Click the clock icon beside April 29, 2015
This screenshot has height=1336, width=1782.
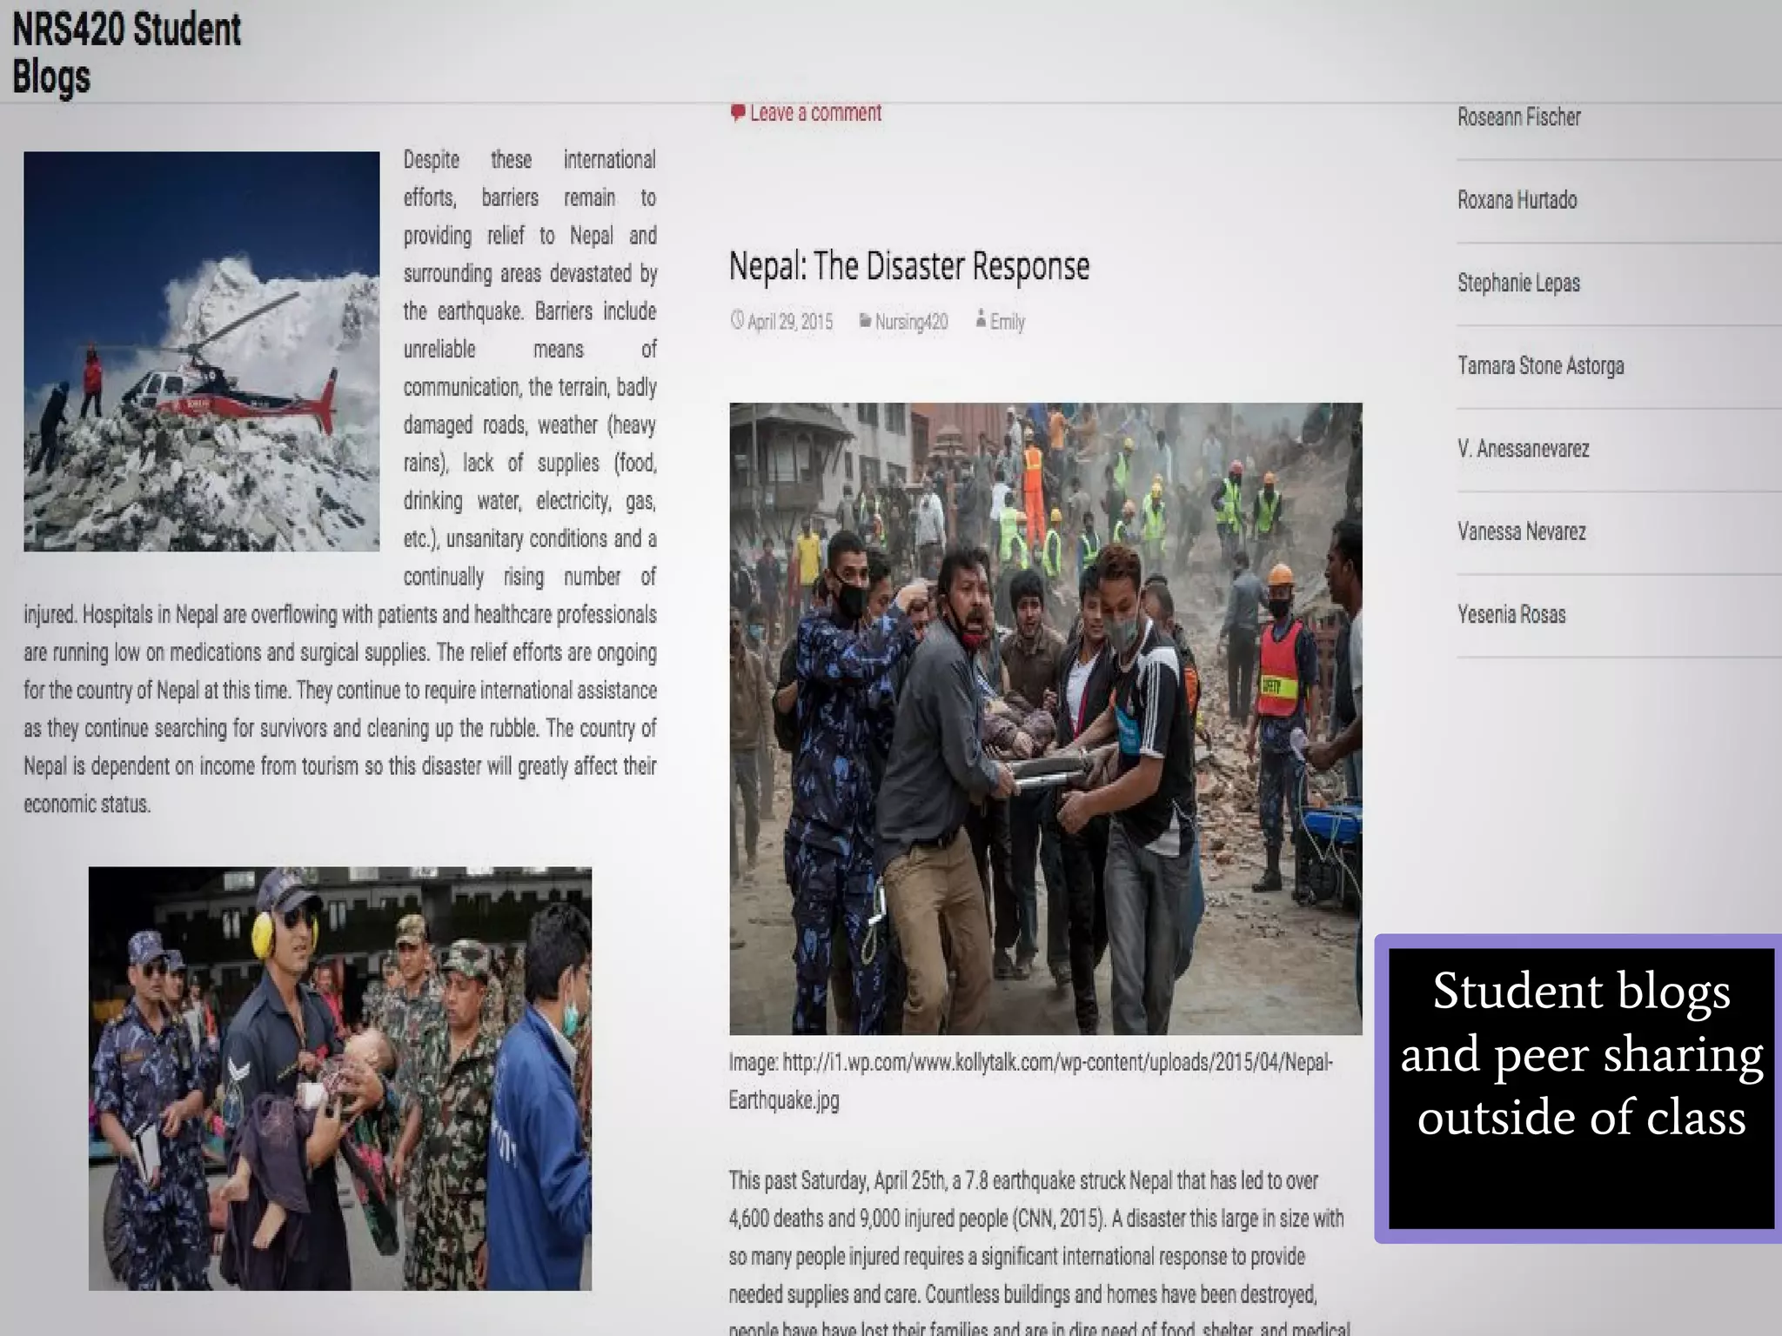737,320
